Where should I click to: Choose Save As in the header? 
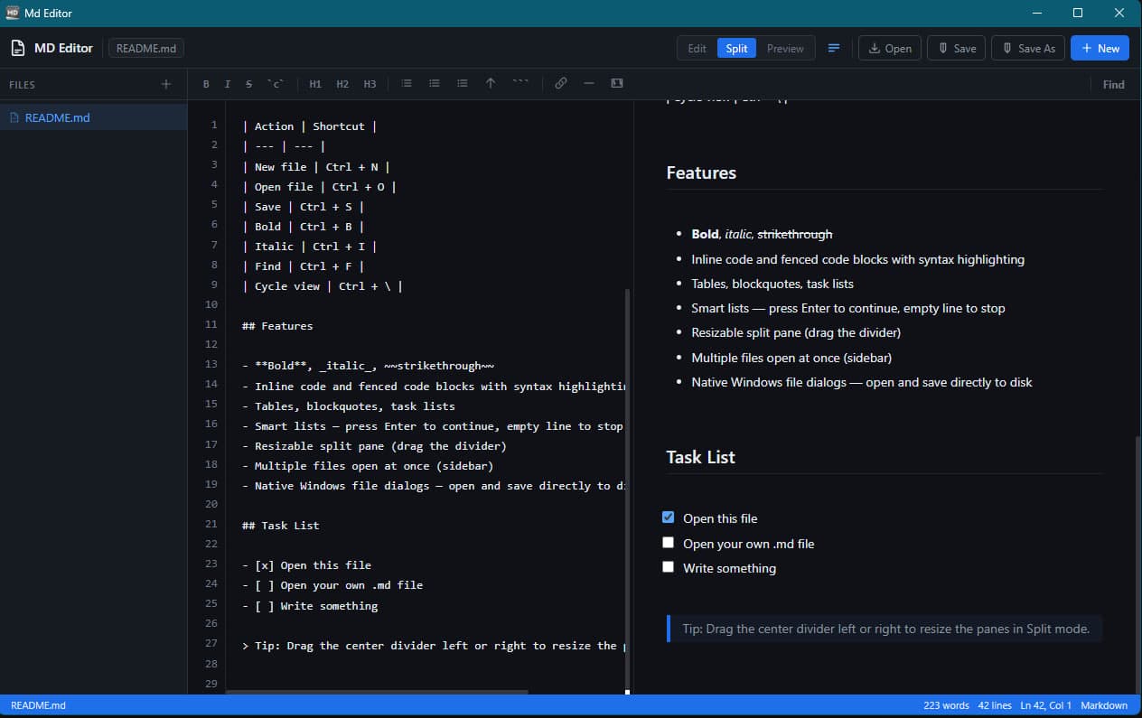point(1028,49)
